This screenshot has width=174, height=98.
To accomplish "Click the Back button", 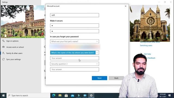I will [x=116, y=78].
